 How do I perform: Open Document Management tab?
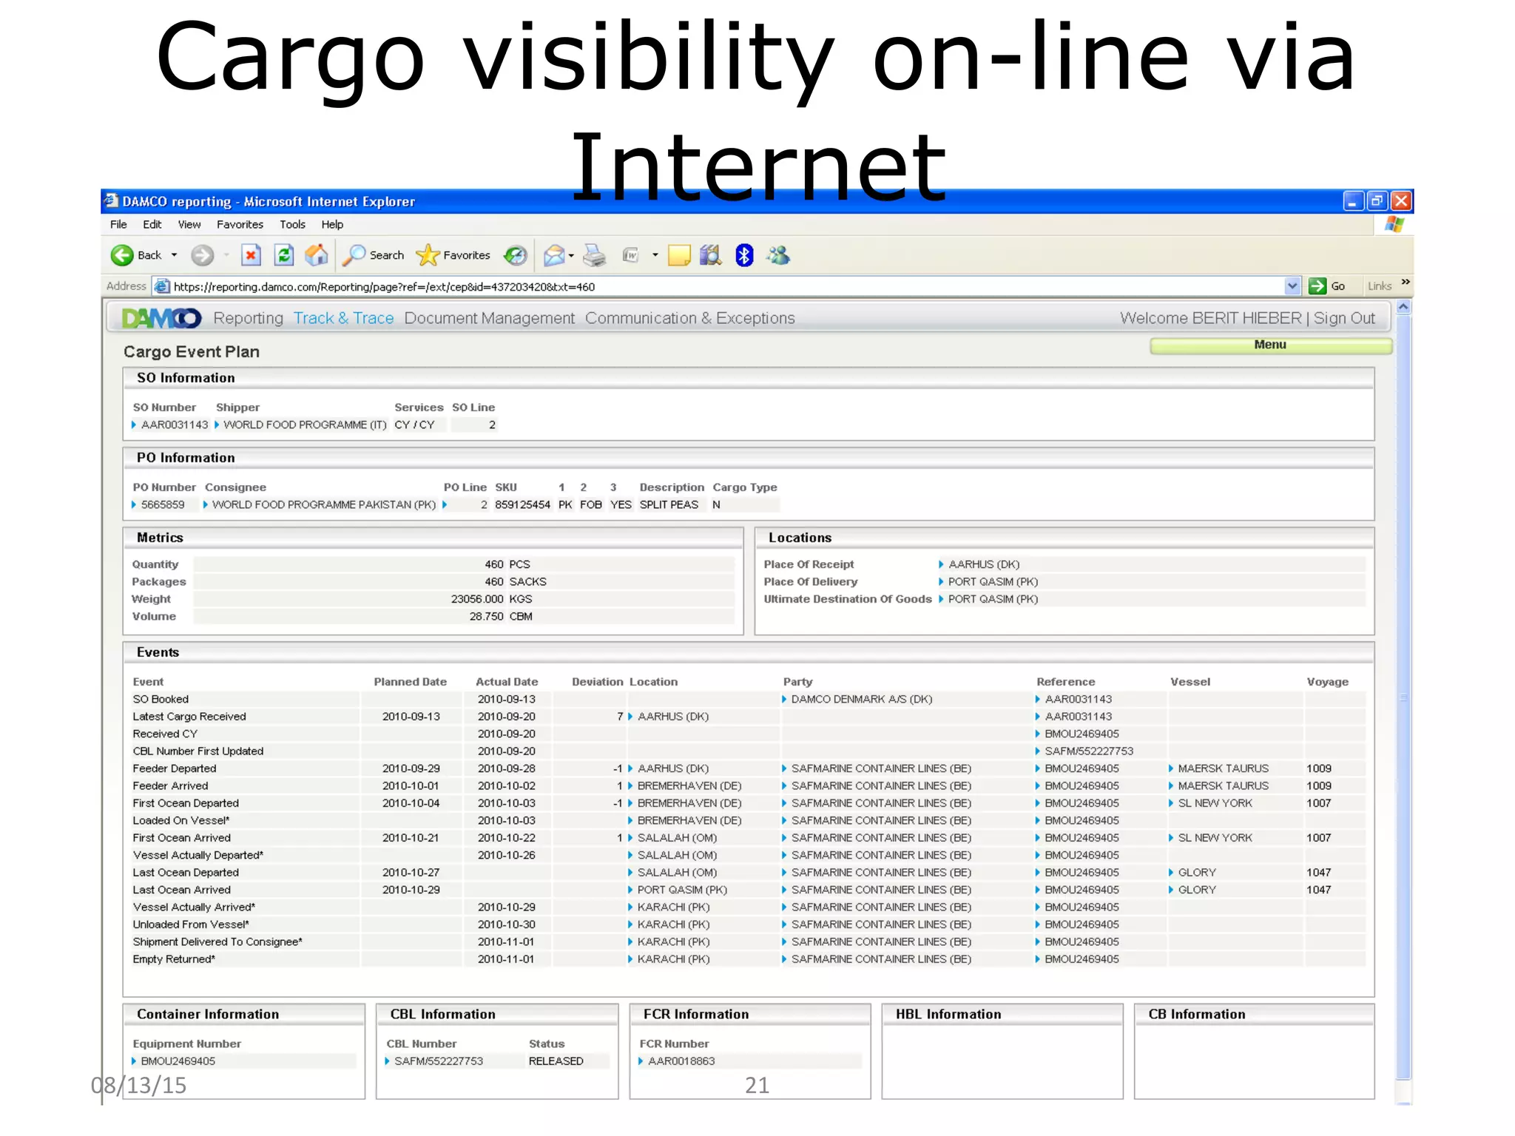(x=490, y=318)
